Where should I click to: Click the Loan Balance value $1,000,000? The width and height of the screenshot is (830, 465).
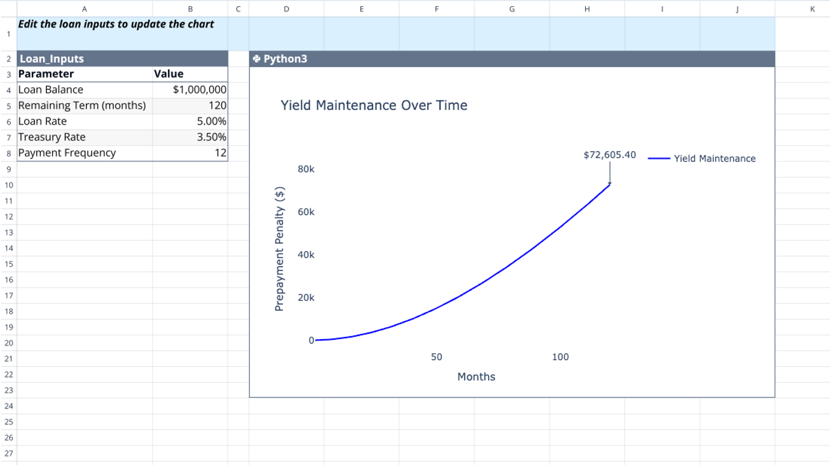[190, 90]
